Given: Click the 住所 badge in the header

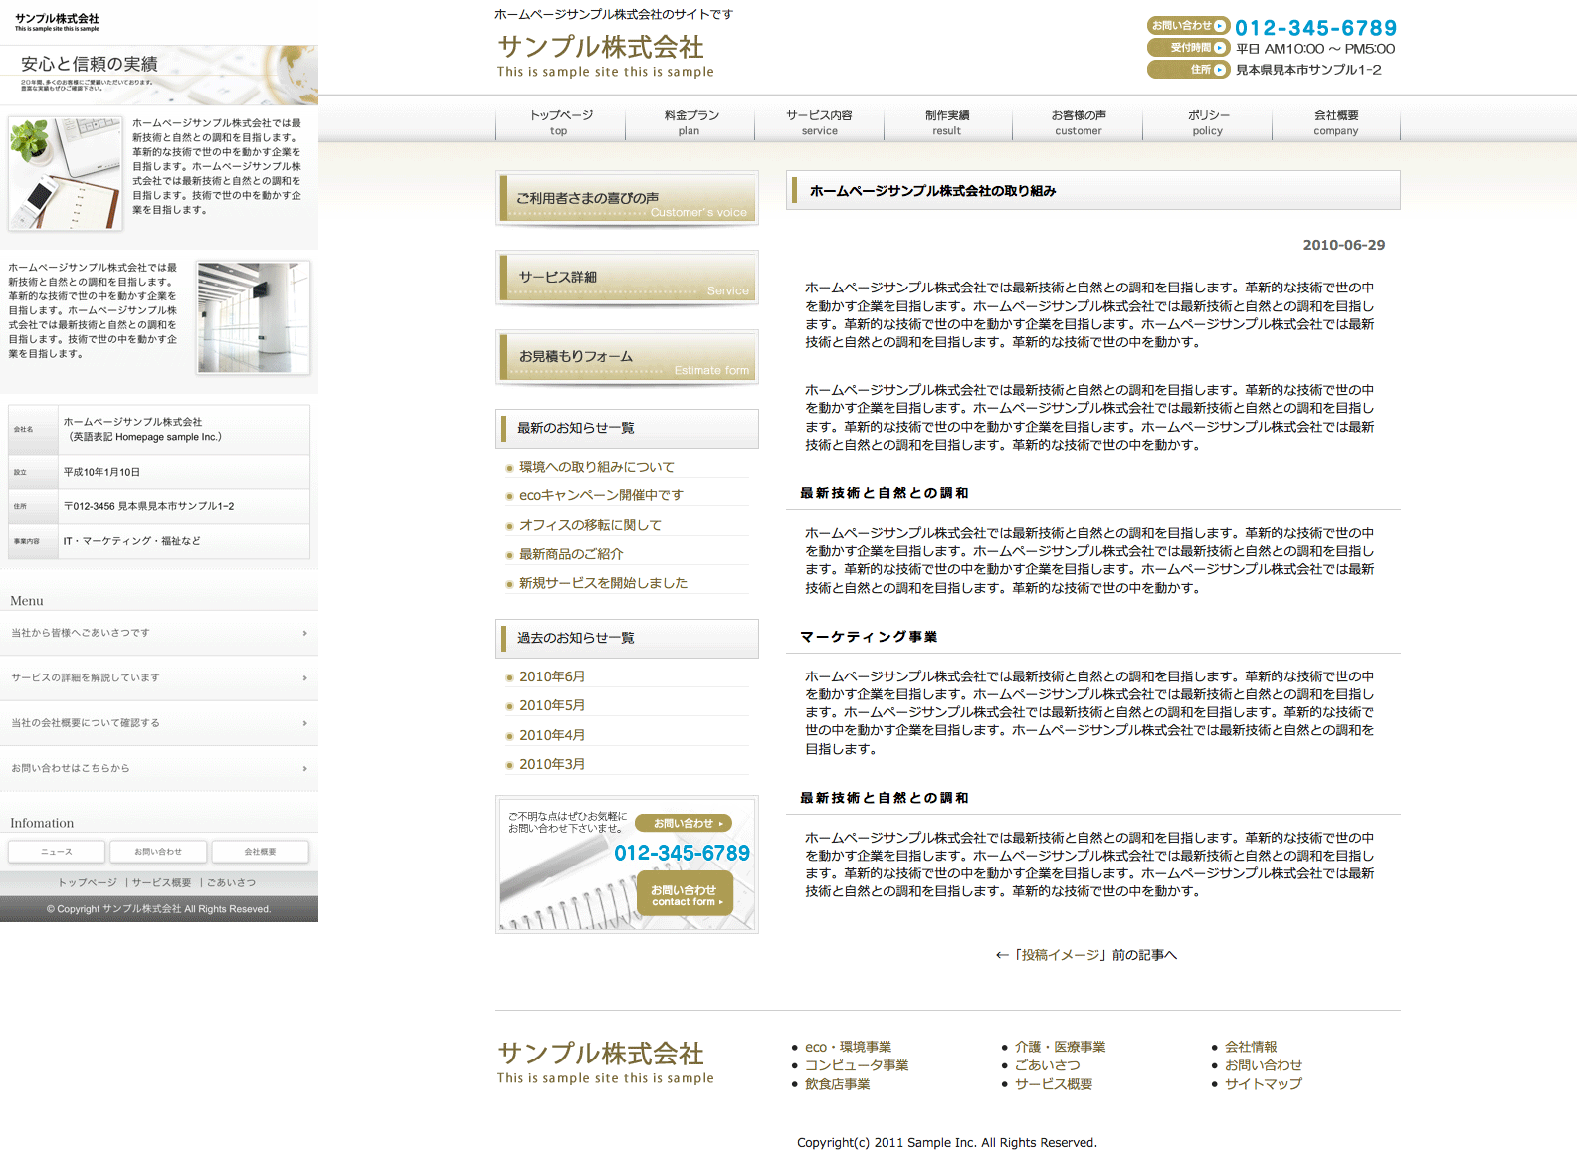Looking at the screenshot, I should [x=1188, y=70].
